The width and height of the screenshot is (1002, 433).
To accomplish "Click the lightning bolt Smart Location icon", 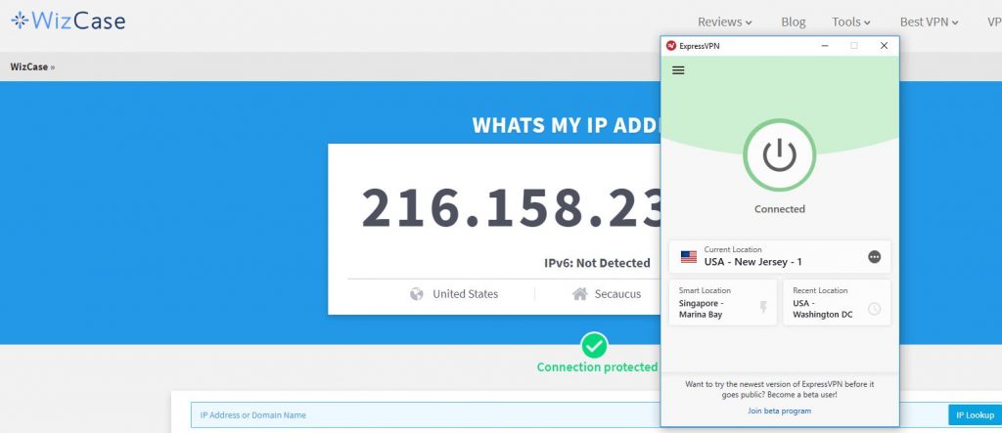I will pyautogui.click(x=762, y=309).
